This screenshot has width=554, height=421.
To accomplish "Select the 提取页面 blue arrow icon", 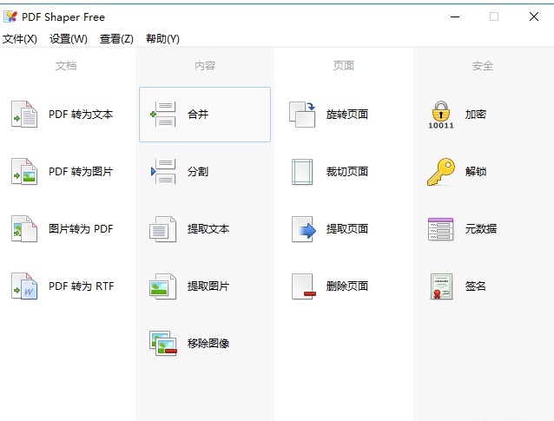I will tap(304, 229).
